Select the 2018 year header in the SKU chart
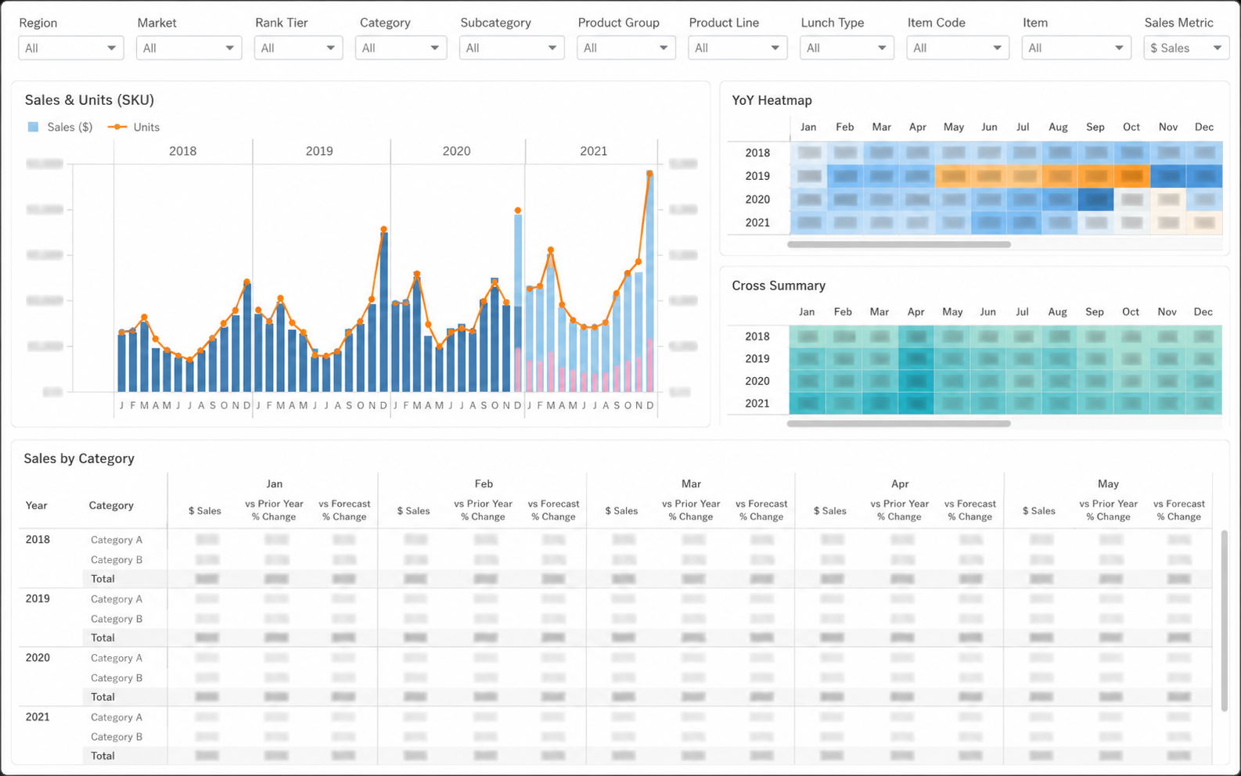Viewport: 1241px width, 776px height. click(183, 151)
